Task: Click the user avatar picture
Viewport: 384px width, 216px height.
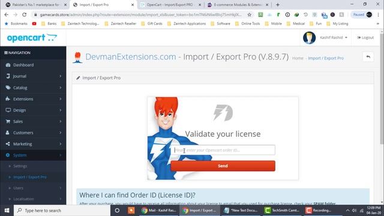Action: (309, 38)
